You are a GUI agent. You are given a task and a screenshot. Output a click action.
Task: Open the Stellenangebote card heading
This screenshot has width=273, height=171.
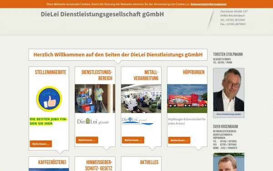click(51, 72)
